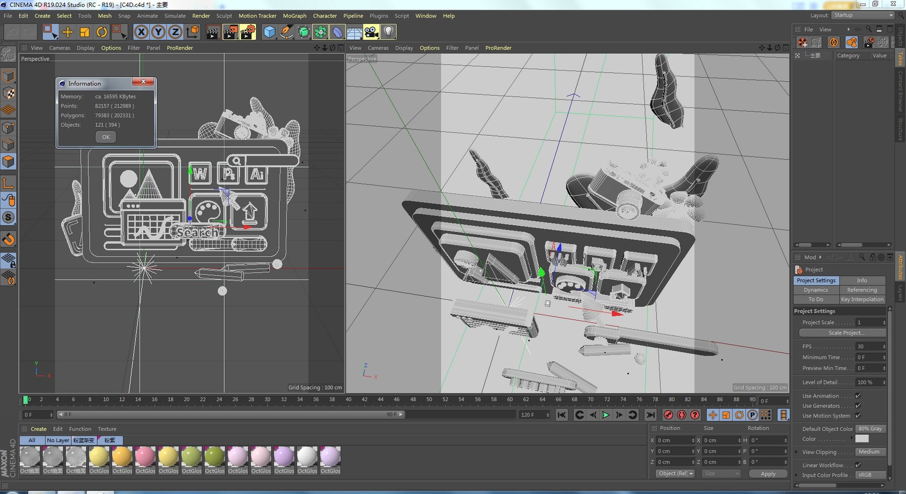Click Render View clapperboard icon

pos(213,32)
